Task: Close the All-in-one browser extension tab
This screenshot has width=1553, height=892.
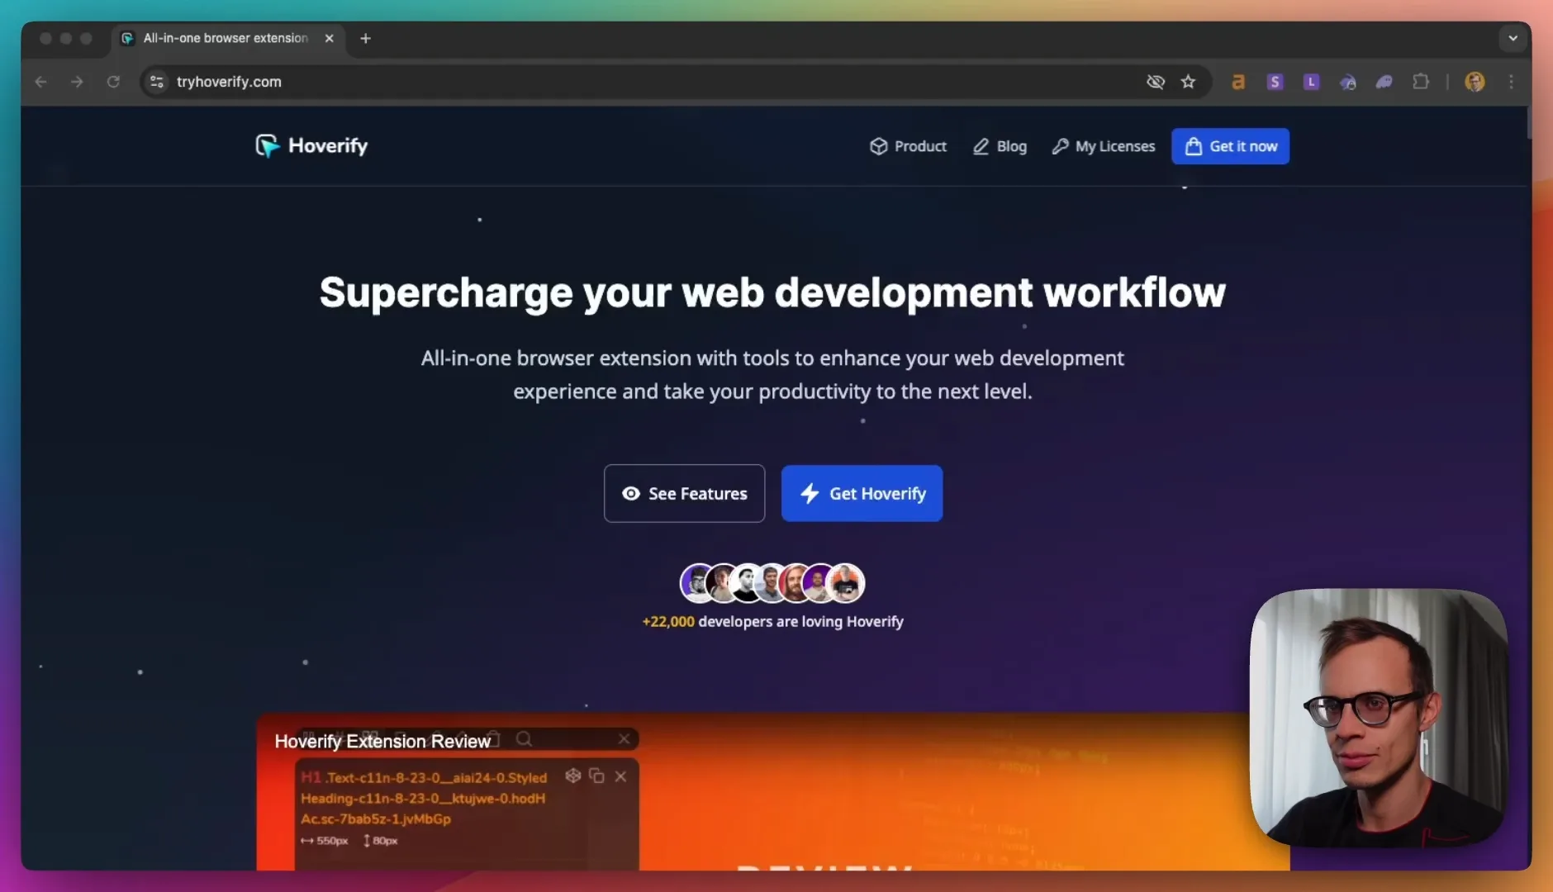Action: (x=329, y=38)
